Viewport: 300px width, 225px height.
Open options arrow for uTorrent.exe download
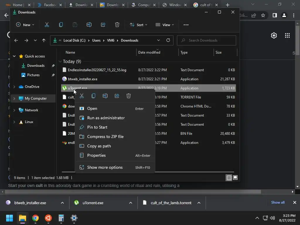coord(131,203)
